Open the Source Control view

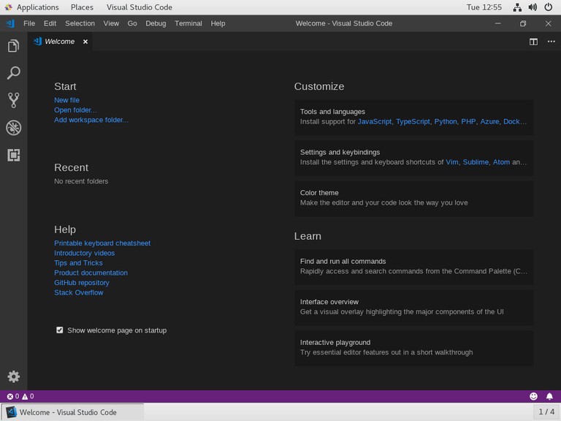coord(13,100)
